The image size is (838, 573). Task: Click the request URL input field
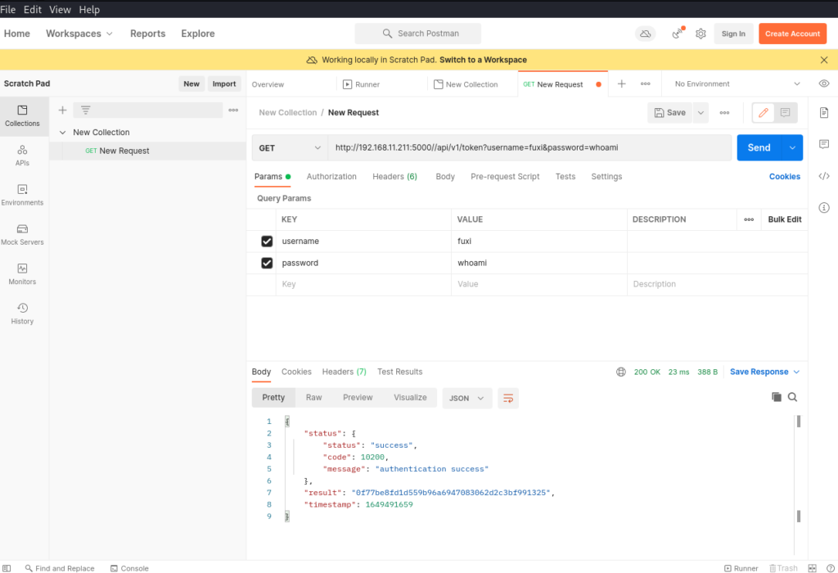pos(529,148)
